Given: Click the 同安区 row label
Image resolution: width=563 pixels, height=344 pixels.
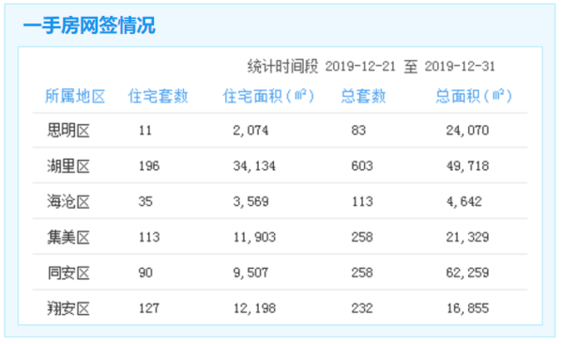Looking at the screenshot, I should [68, 273].
